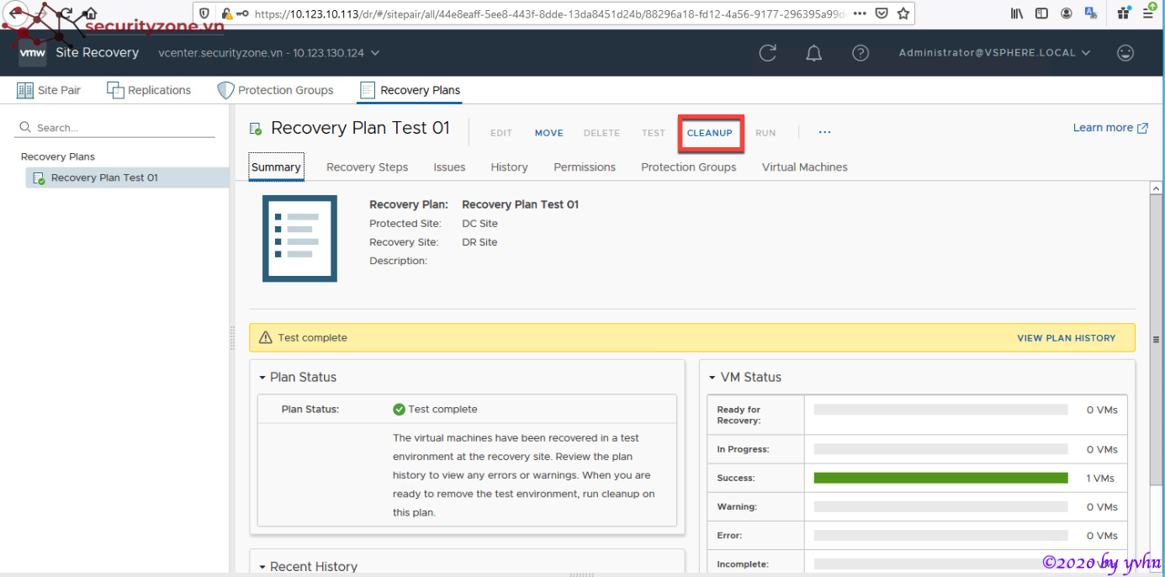
Task: Open the browser extensions gift icon
Action: point(1124,13)
